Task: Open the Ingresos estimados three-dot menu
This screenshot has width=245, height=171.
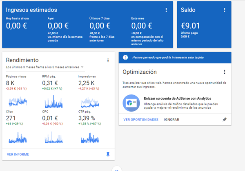Action: 166,10
